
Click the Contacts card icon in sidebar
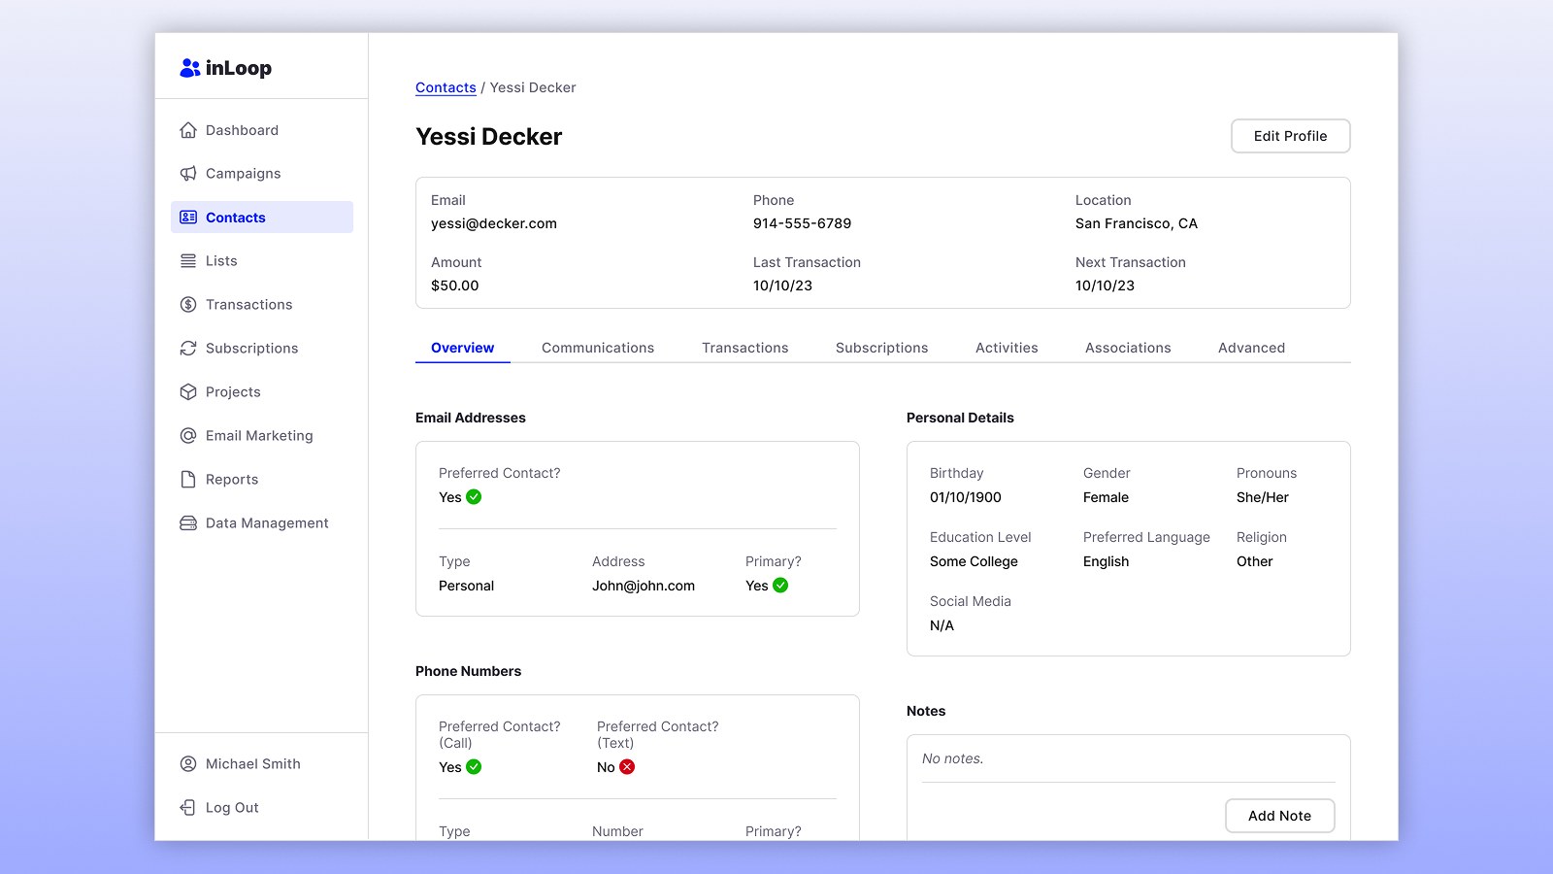coord(188,218)
